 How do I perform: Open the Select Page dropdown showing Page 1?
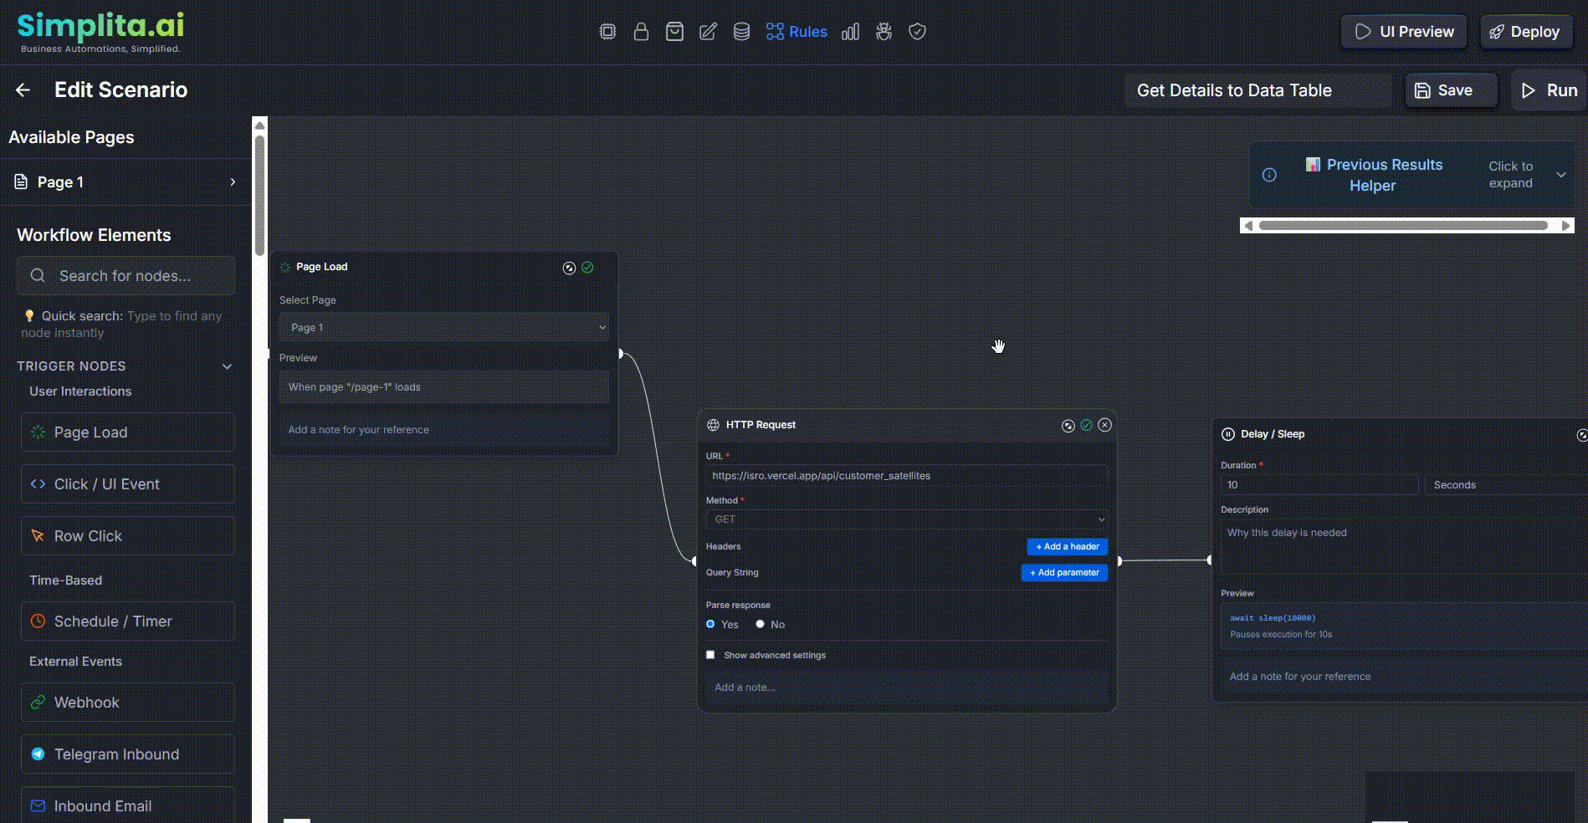click(x=444, y=327)
